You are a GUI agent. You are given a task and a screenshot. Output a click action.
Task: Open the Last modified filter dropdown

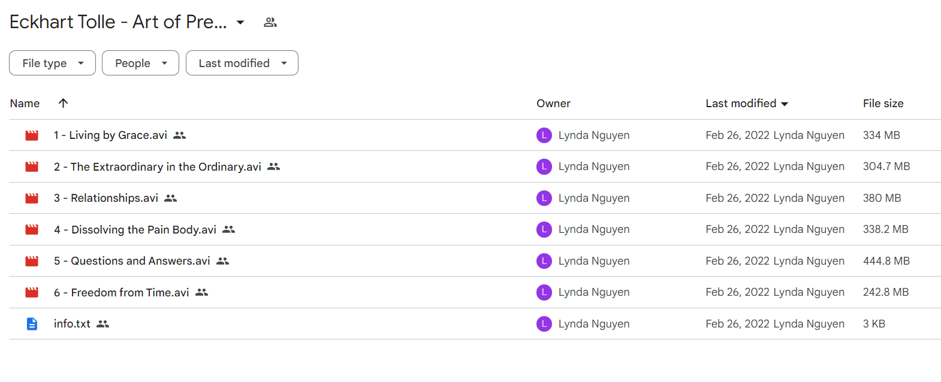coord(242,63)
